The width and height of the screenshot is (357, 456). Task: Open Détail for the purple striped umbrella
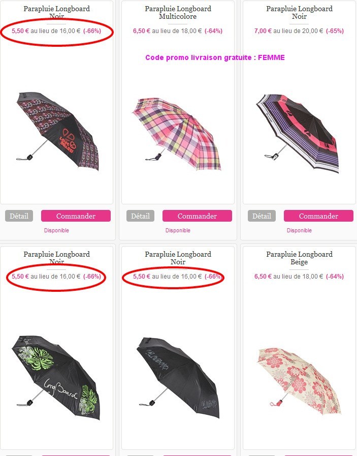[262, 216]
